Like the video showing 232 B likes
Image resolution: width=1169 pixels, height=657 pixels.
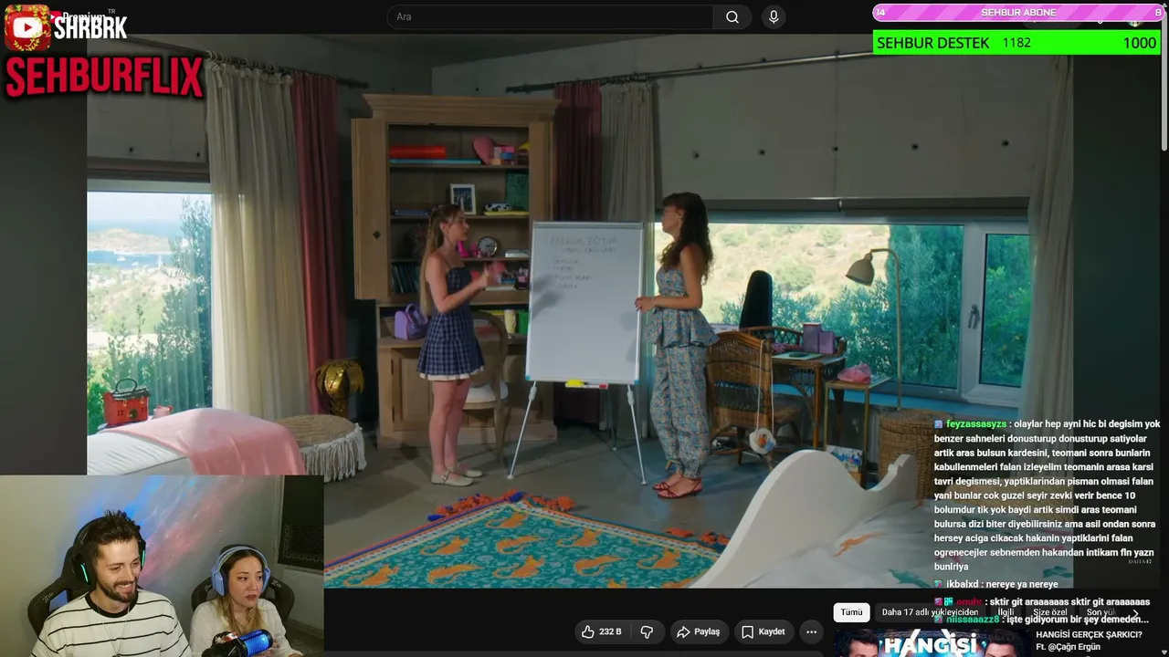[601, 631]
